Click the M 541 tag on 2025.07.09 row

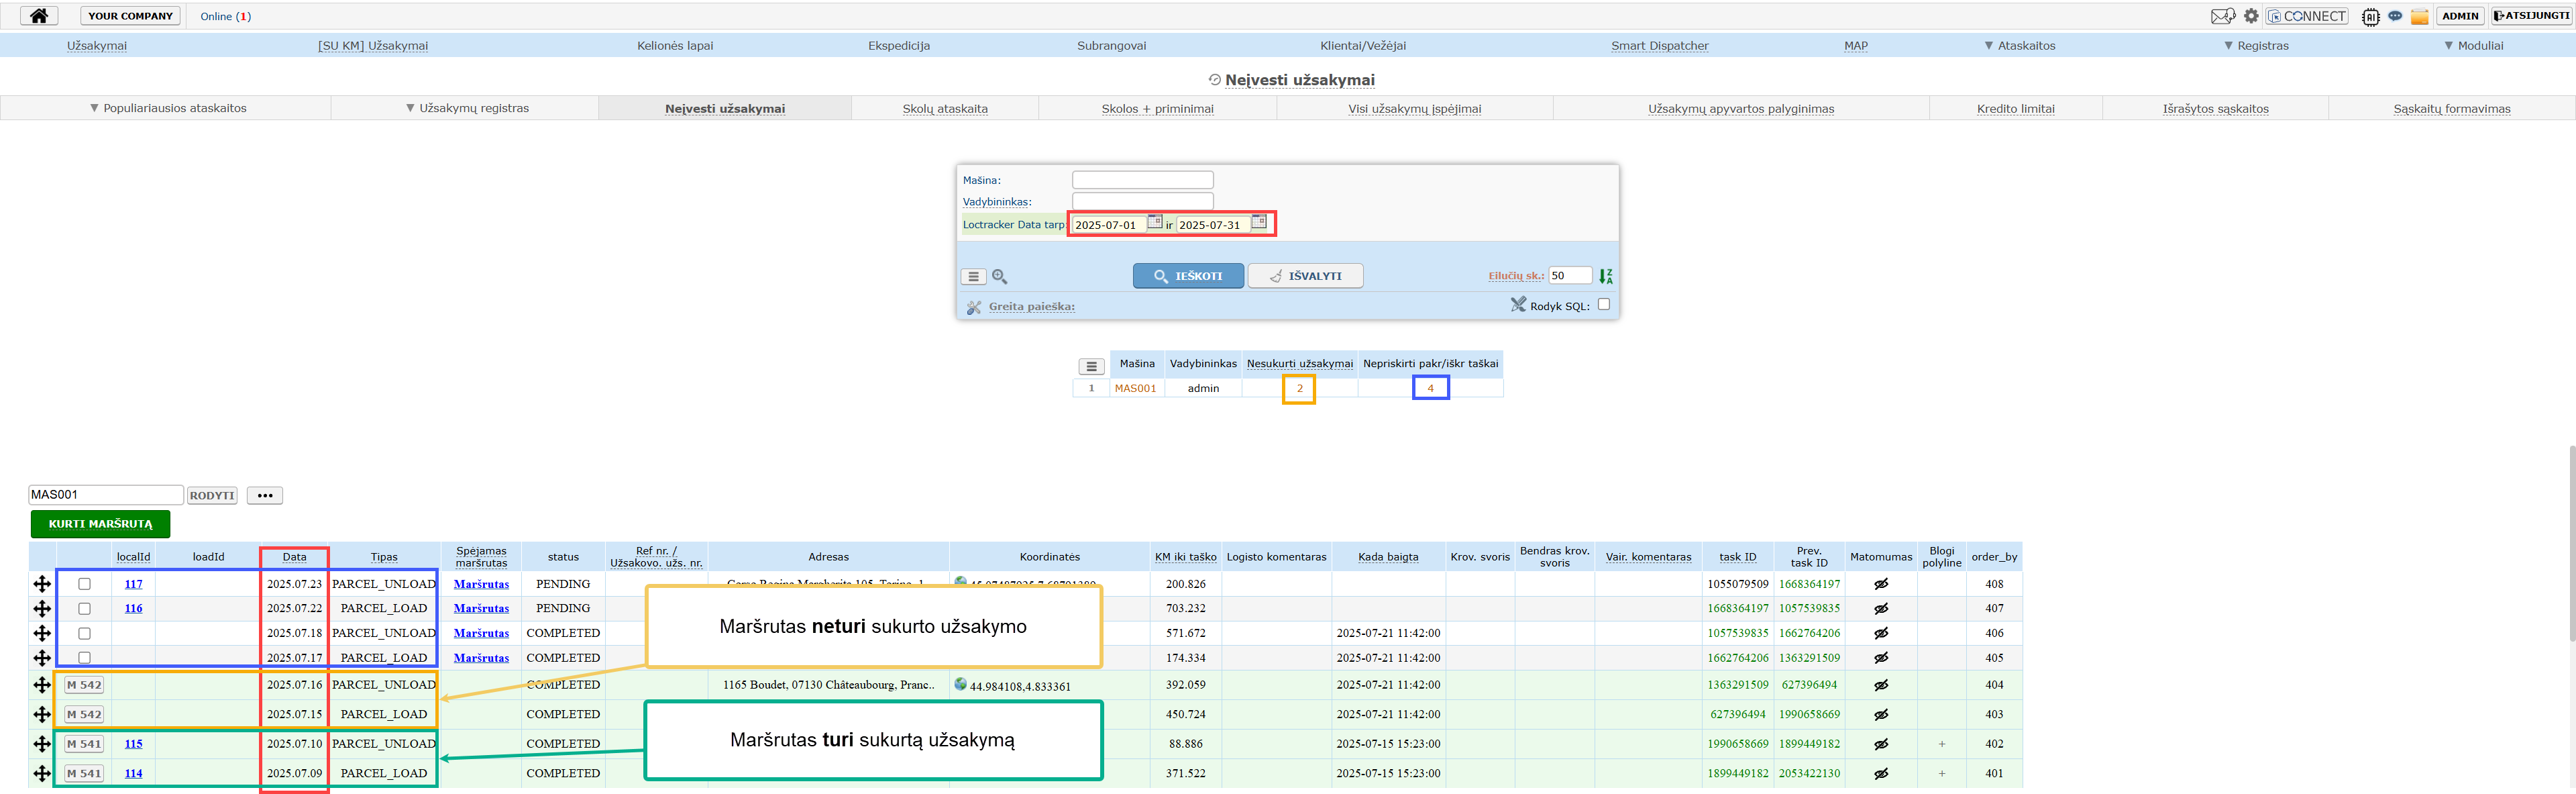(84, 773)
